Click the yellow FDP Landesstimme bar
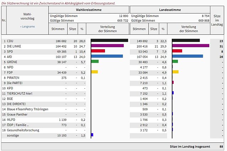This screenshot has height=151, width=227. point(175,72)
